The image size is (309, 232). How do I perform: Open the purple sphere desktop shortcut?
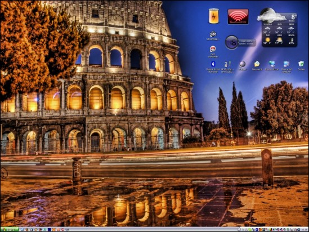[243, 66]
